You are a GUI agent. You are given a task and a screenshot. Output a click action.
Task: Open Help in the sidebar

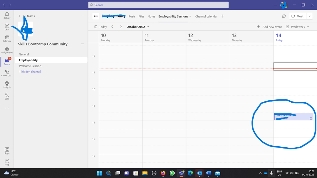pos(7,162)
